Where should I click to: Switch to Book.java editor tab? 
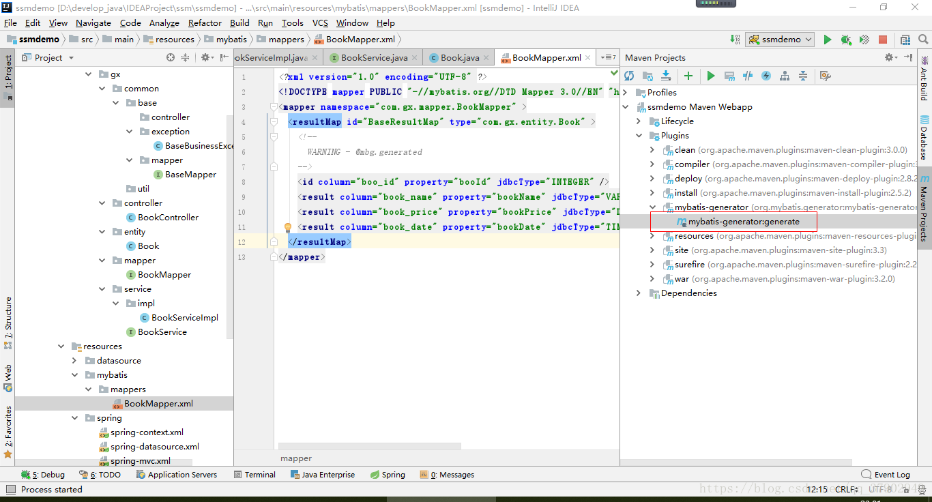point(458,58)
